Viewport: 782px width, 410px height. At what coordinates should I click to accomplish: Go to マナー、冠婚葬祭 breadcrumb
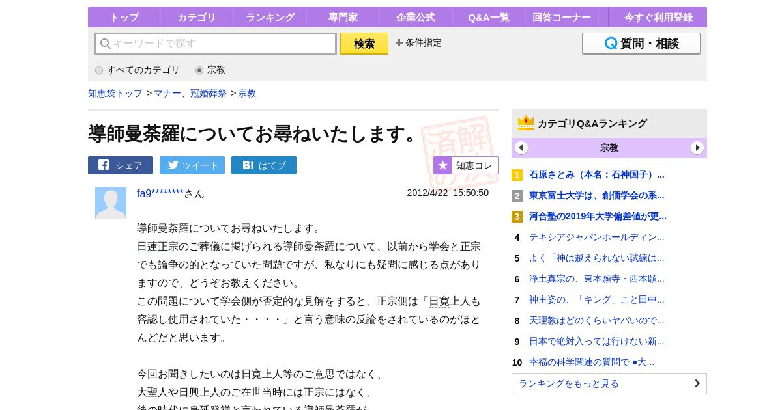[190, 93]
